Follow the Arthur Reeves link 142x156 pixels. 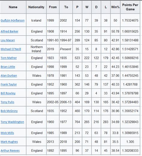10,151
